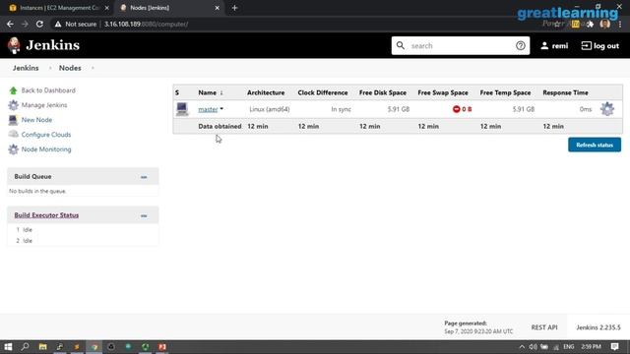
Task: Open the Windows notification center icon
Action: tap(614, 347)
